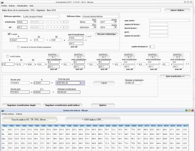Click the In. 5 button in multi-indices row
Viewport: 195px width, 151px height.
coord(153,57)
